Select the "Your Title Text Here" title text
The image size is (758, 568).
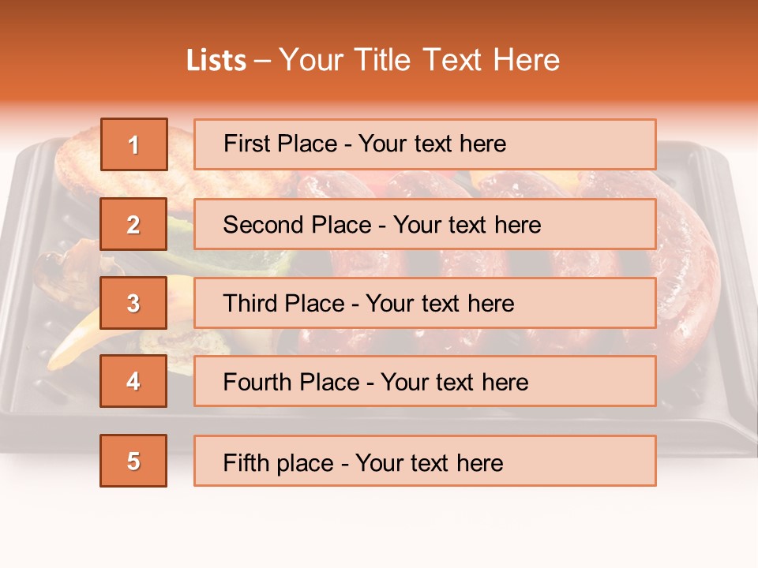coord(419,60)
